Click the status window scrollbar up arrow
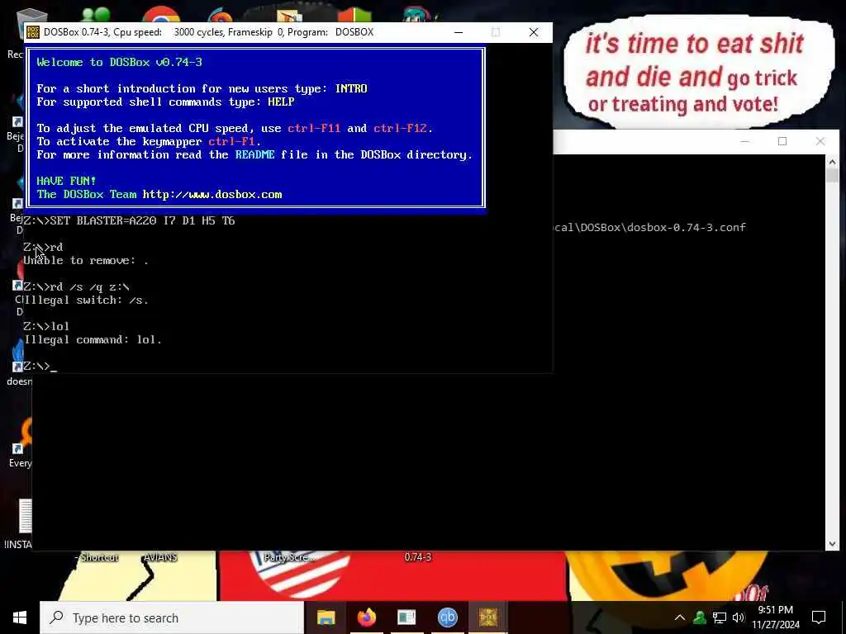Viewport: 846px width, 634px height. tap(832, 161)
